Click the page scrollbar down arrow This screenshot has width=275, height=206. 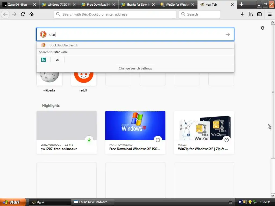click(273, 196)
